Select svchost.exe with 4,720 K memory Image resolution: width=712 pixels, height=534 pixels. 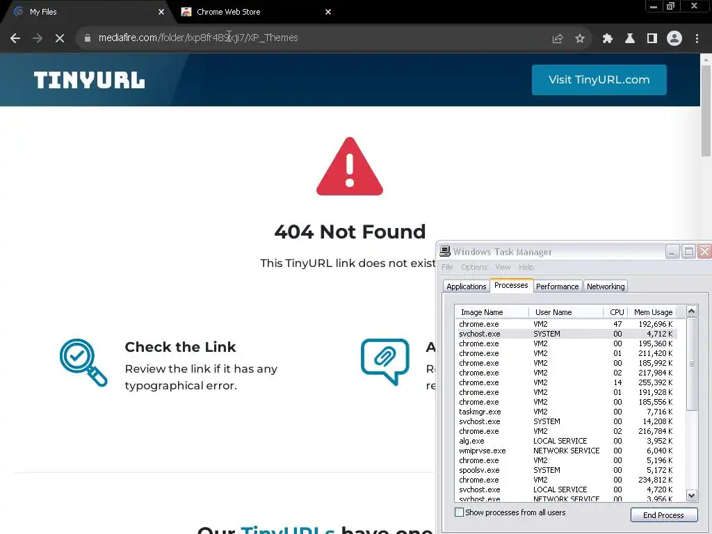pyautogui.click(x=566, y=489)
